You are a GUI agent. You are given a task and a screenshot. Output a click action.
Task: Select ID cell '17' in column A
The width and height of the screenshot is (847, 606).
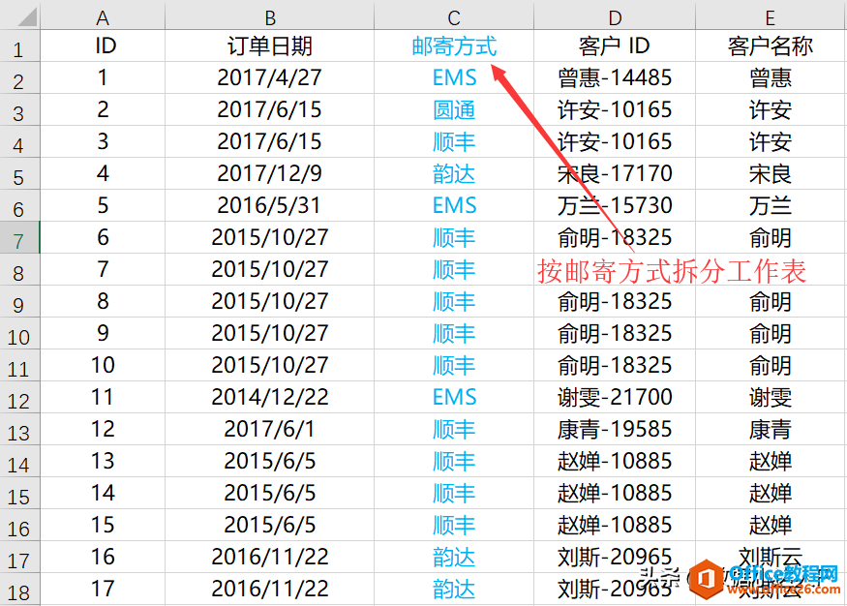click(103, 589)
